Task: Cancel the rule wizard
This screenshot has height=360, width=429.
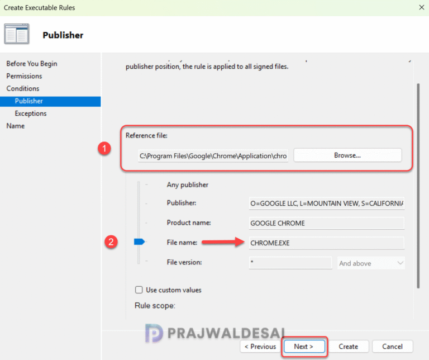Action: click(392, 347)
